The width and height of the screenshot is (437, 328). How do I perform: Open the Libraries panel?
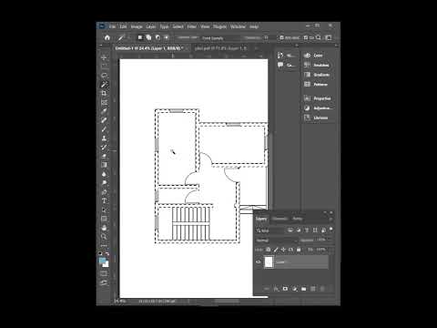click(318, 118)
